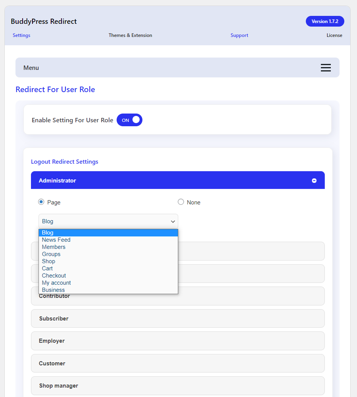Choose News Feed from dropdown list
The width and height of the screenshot is (357, 397).
click(x=56, y=240)
